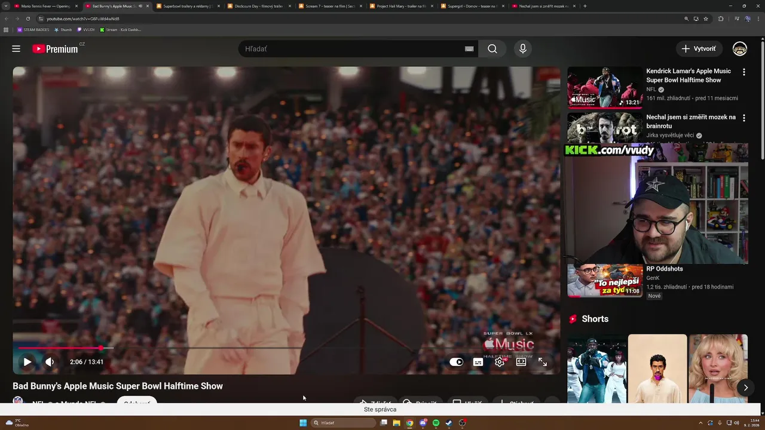The width and height of the screenshot is (765, 430).
Task: Open Steam from the taskbar
Action: [449, 423]
